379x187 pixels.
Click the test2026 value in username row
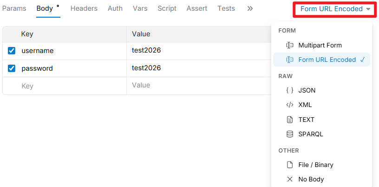(x=146, y=50)
